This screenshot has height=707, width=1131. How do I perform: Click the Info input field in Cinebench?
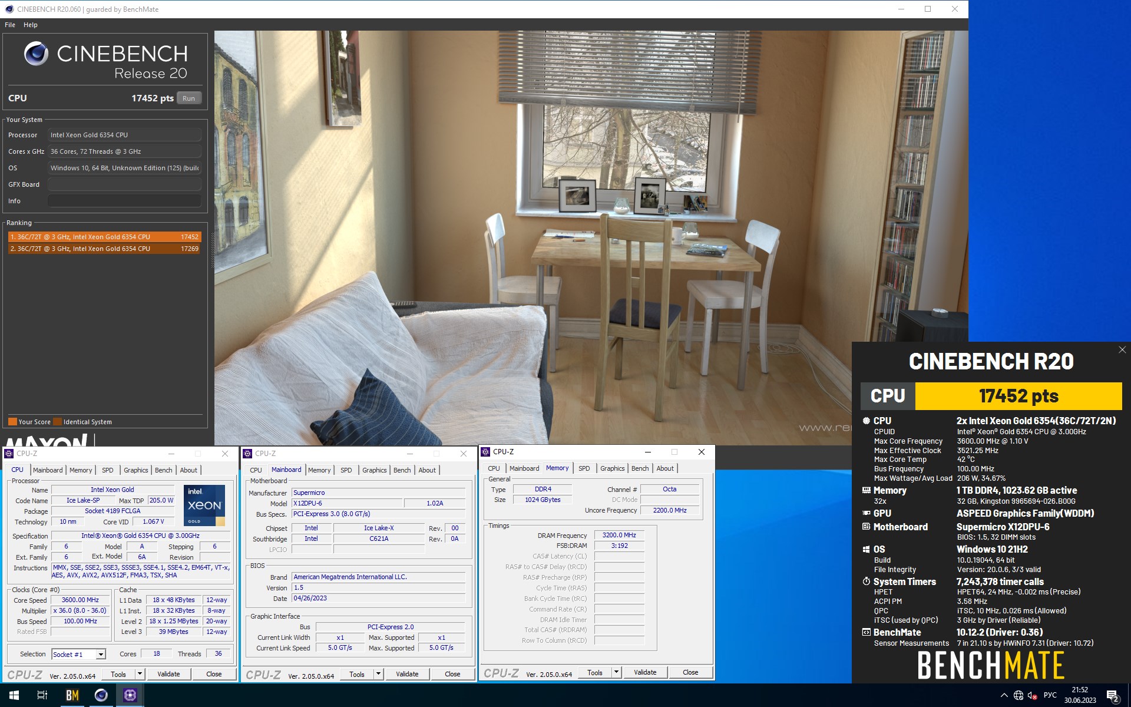tap(124, 201)
